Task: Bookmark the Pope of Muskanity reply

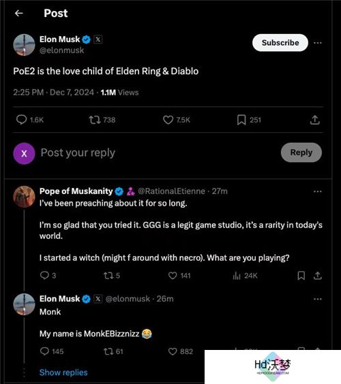Action: tap(301, 276)
